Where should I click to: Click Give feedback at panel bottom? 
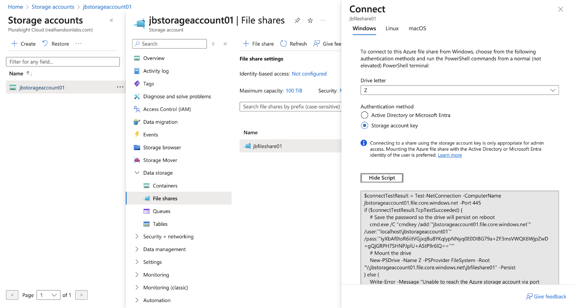click(x=546, y=297)
